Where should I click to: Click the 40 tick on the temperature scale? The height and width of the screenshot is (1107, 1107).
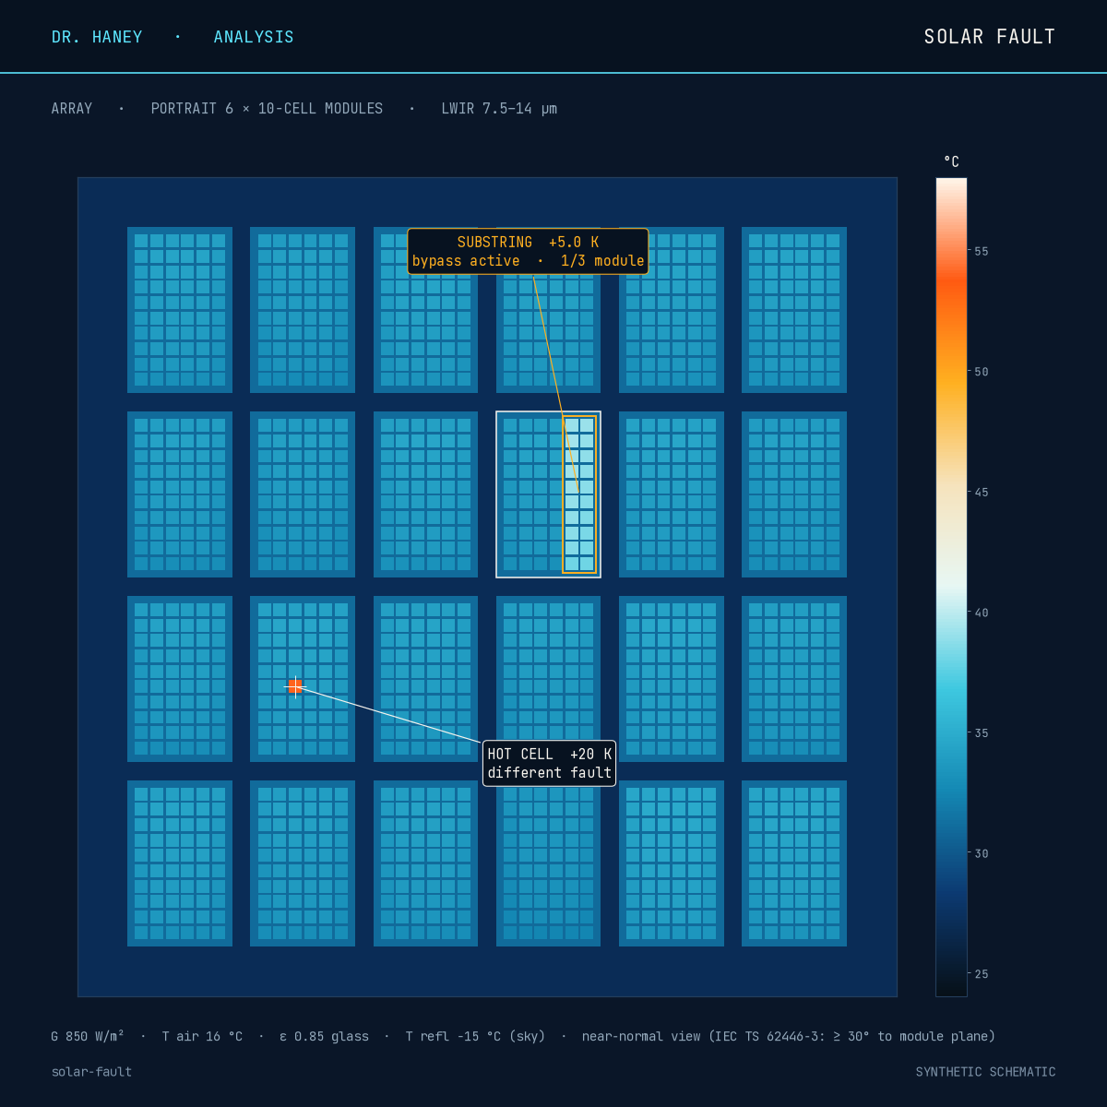[982, 613]
